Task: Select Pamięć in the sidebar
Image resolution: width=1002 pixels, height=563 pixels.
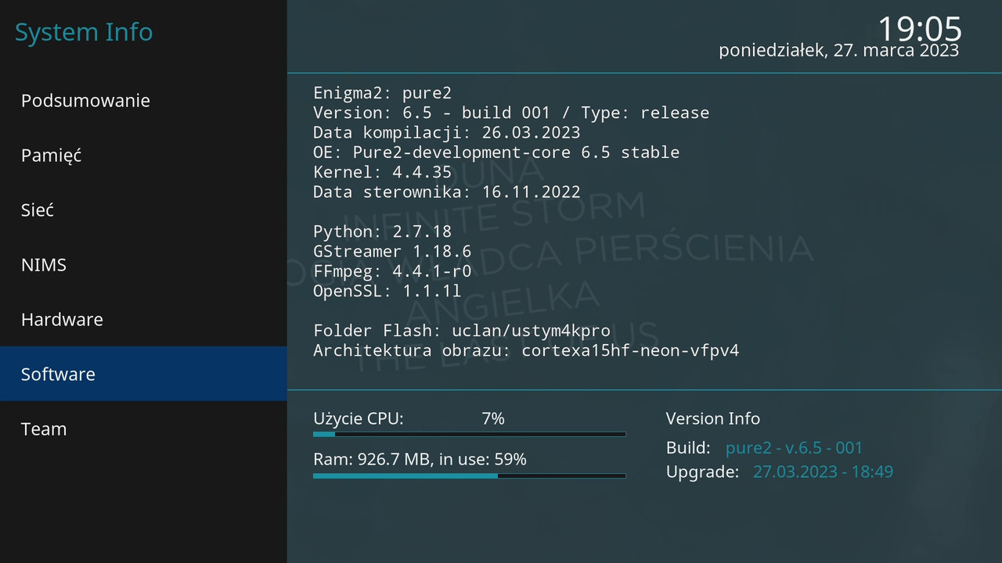Action: [x=143, y=155]
